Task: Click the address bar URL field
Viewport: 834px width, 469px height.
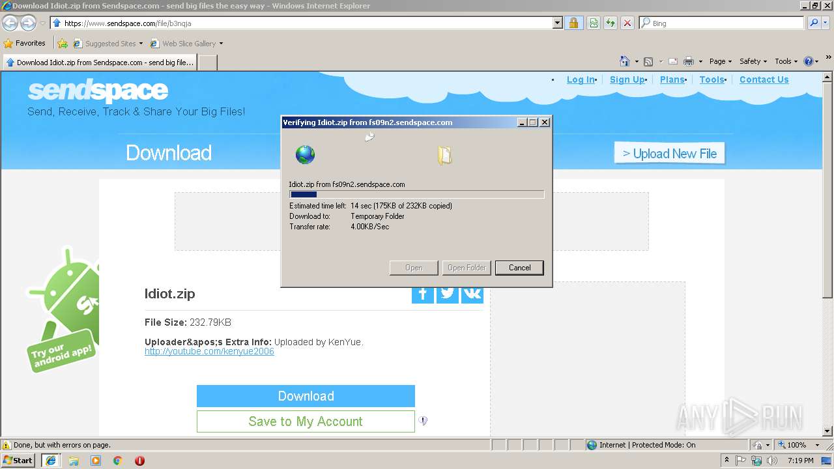Action: coord(301,23)
